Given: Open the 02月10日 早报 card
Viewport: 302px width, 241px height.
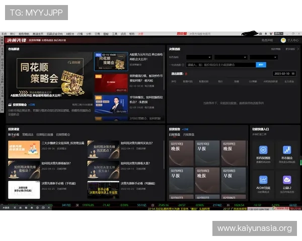Looking at the screenshot, I should click(x=207, y=153).
